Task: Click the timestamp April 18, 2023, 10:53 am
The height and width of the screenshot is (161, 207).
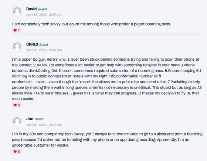Action: pyautogui.click(x=44, y=14)
